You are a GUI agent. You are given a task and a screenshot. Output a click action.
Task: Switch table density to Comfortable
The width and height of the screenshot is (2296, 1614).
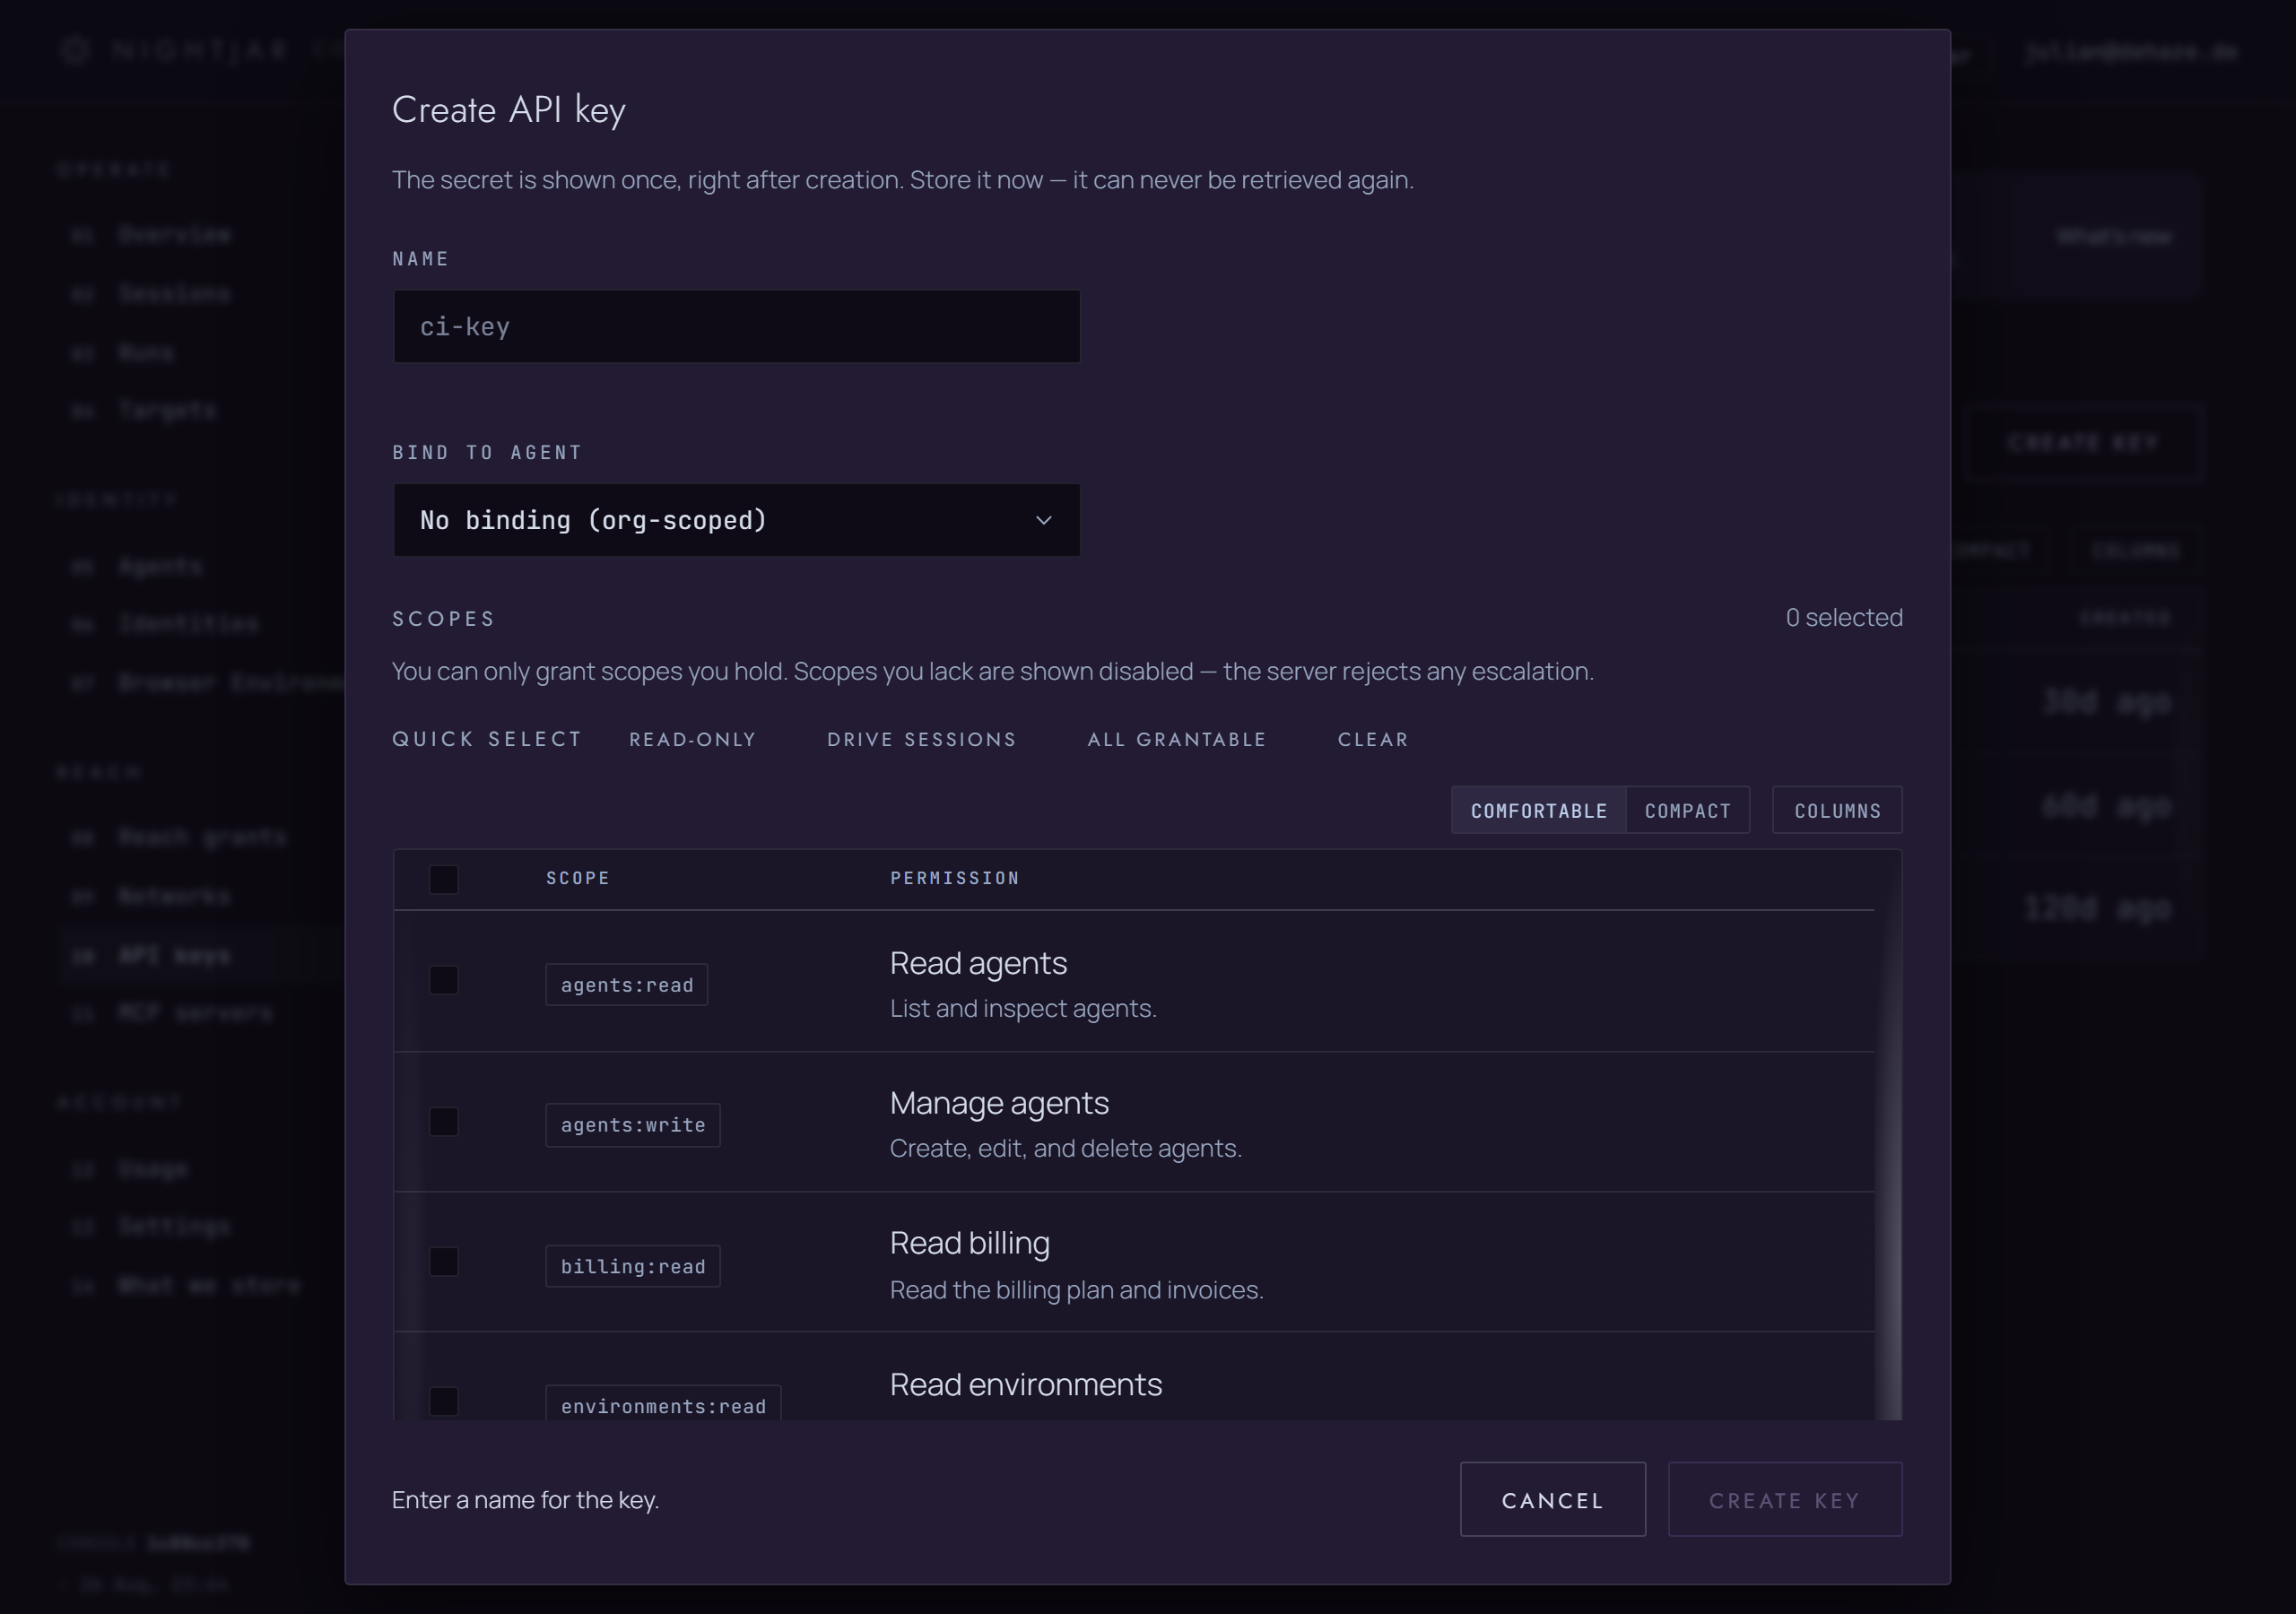1538,810
